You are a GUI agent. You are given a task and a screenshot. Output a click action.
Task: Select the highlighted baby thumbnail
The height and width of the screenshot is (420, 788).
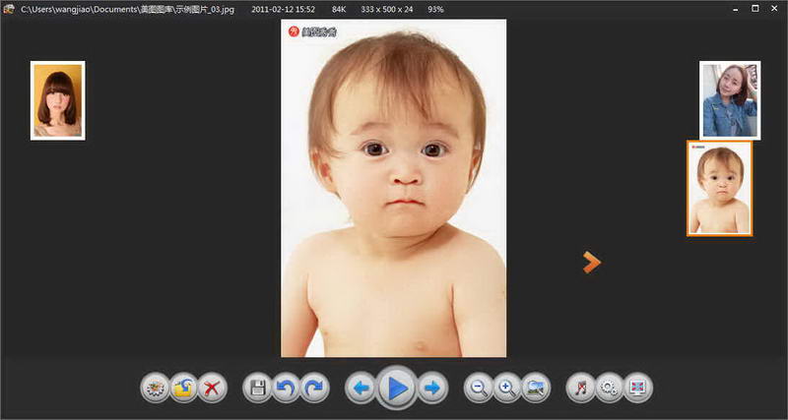[x=720, y=188]
